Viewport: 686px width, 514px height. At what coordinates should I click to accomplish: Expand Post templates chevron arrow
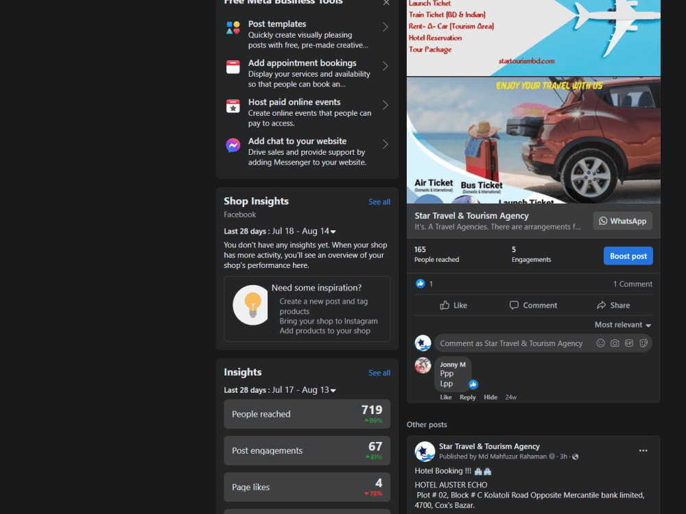385,27
